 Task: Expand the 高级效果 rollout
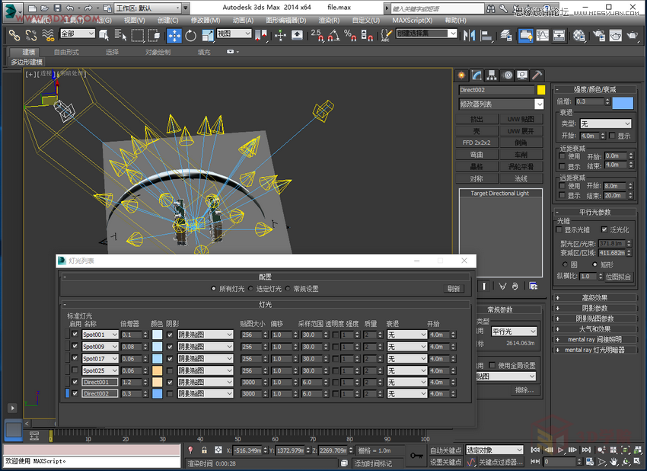point(596,297)
